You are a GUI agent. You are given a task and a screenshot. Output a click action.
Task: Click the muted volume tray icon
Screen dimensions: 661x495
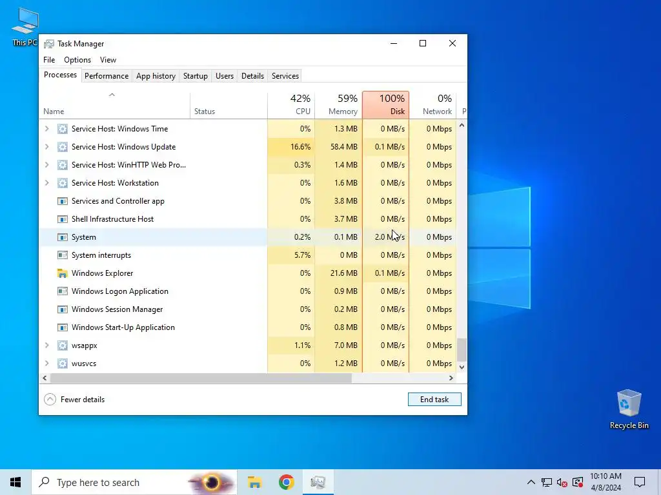[562, 482]
